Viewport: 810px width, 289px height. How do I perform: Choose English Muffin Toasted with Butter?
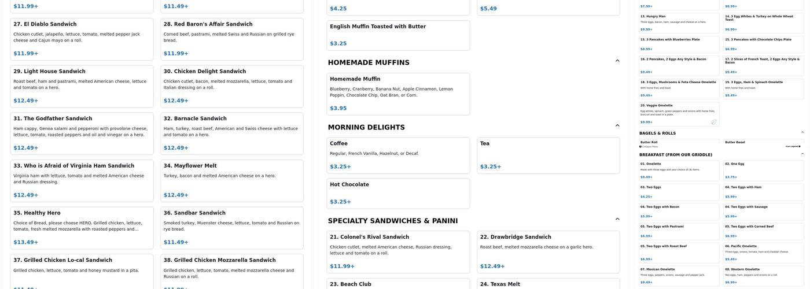[x=398, y=35]
